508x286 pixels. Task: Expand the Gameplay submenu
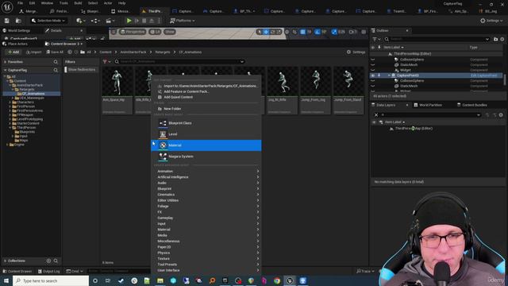click(x=206, y=218)
